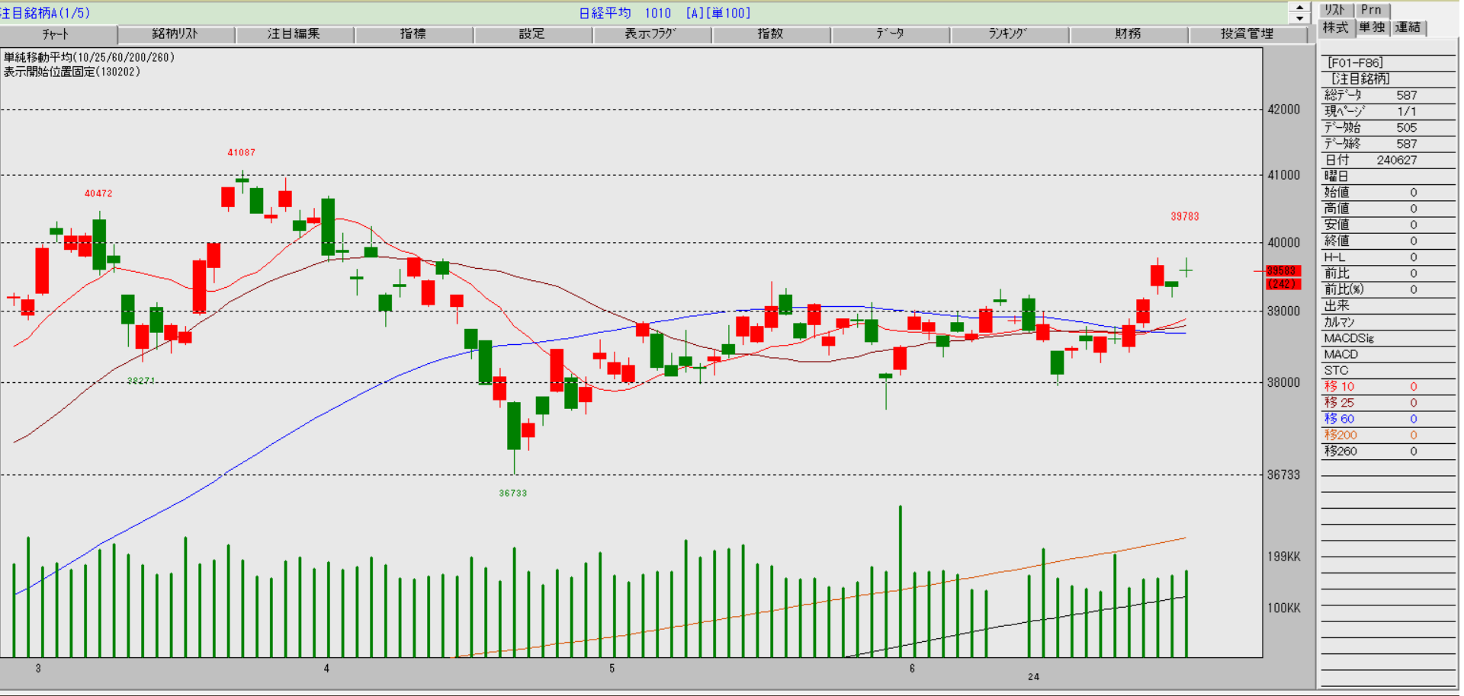Click the 終値 row
This screenshot has height=696, width=1464.
[1388, 241]
